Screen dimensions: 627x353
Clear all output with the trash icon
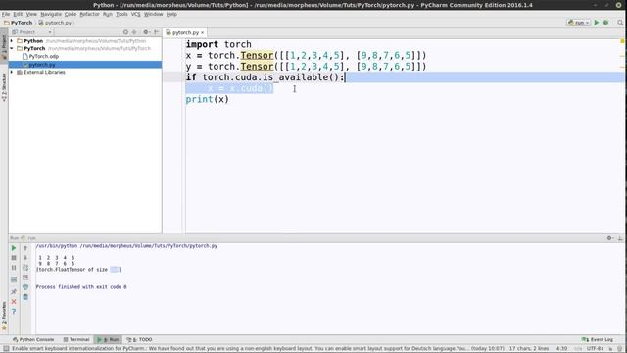point(25,297)
